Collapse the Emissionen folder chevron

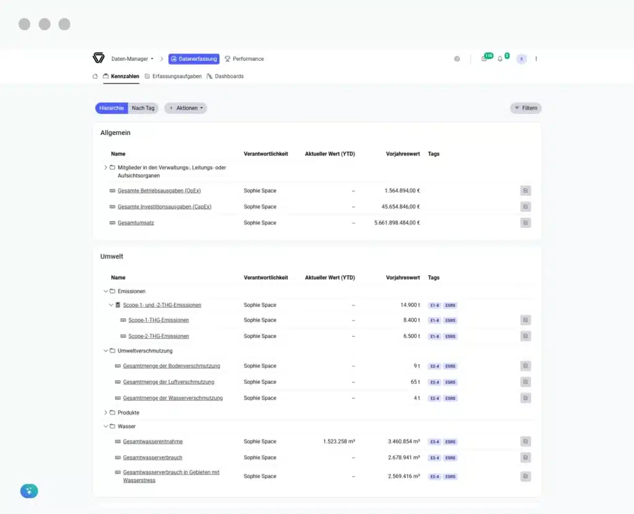(x=105, y=291)
